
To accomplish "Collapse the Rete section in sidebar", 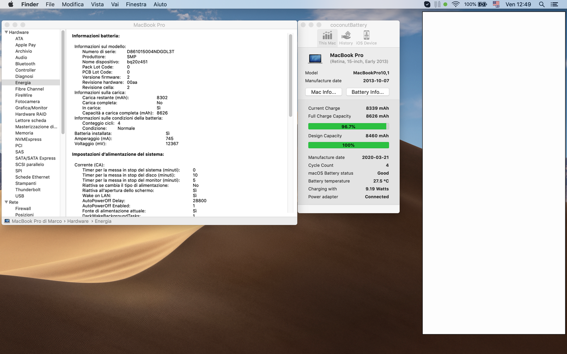I will click(6, 202).
